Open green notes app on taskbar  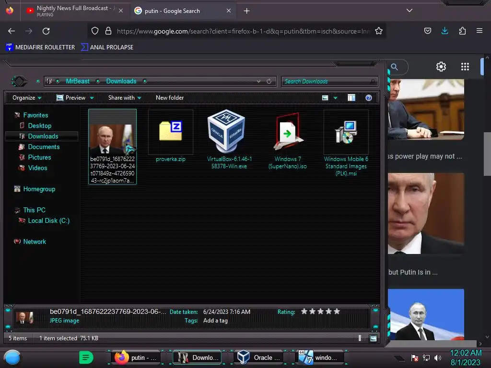coord(86,357)
